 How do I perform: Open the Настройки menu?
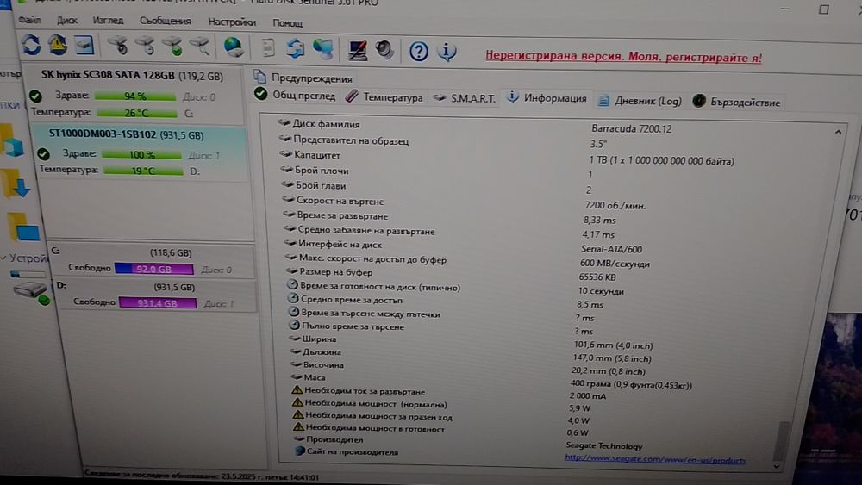pos(232,22)
